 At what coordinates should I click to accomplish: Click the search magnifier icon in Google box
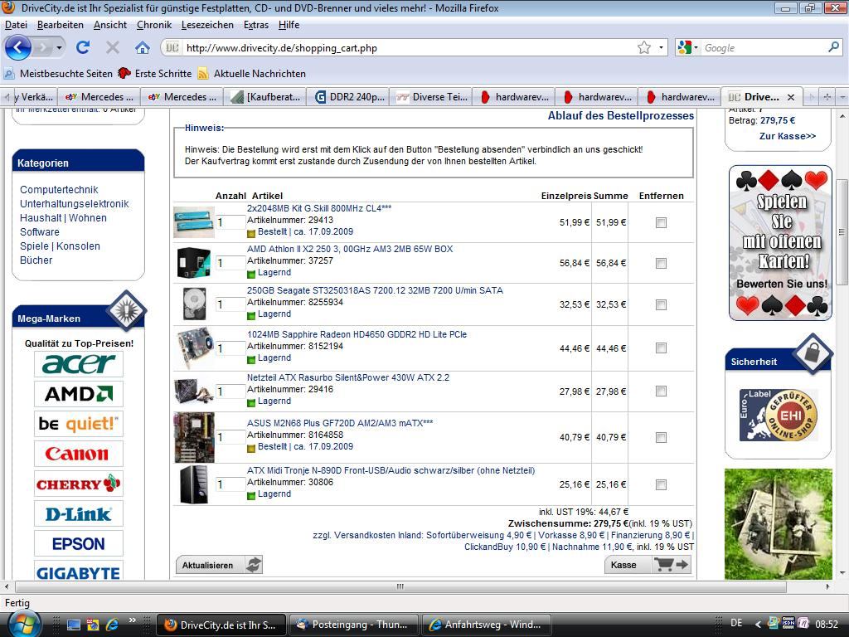click(834, 47)
